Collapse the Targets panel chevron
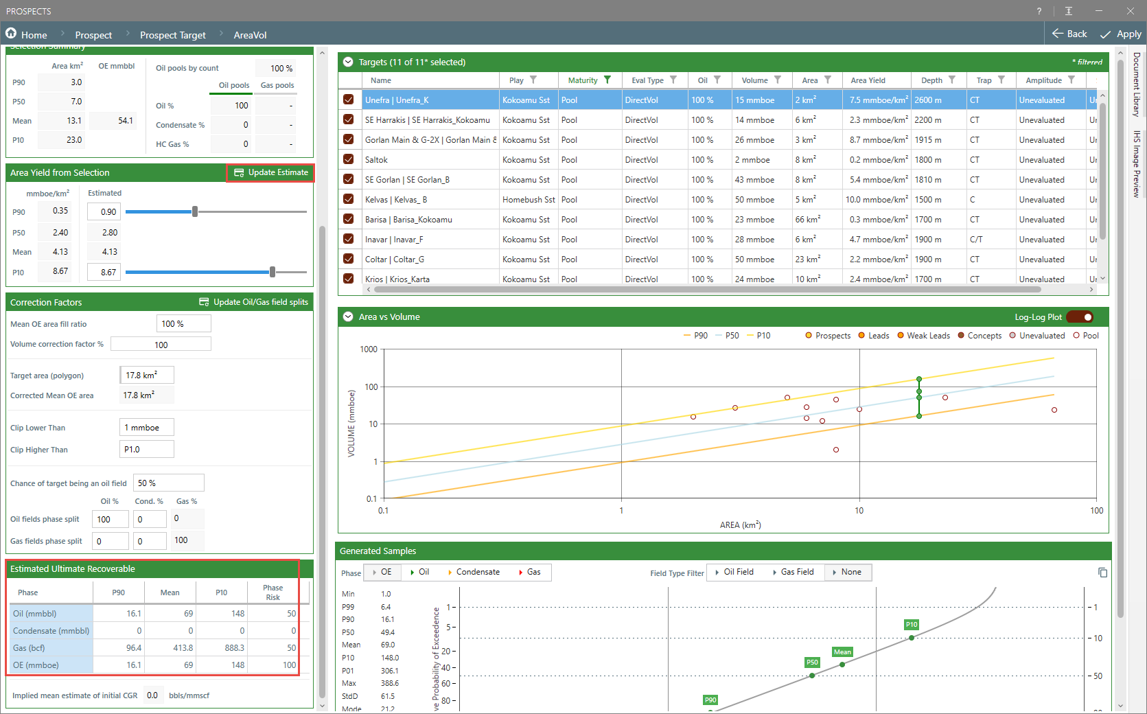This screenshot has width=1147, height=714. click(x=348, y=62)
